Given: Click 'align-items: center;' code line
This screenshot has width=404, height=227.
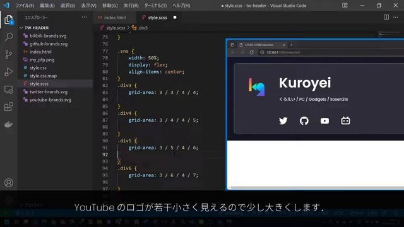Looking at the screenshot, I should [x=156, y=72].
